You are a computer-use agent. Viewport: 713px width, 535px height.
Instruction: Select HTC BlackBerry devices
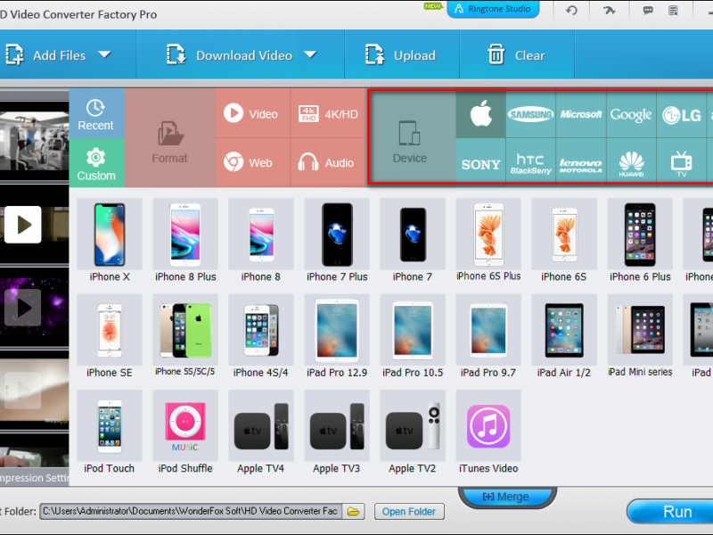click(530, 161)
